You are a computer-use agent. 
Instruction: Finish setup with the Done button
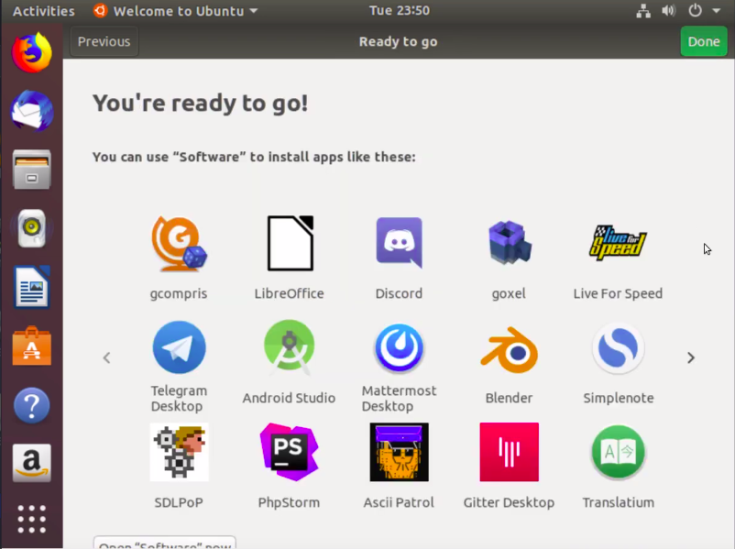pos(704,41)
